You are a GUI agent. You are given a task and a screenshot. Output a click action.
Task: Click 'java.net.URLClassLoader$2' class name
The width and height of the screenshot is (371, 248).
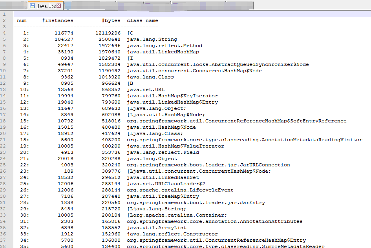[166, 184]
